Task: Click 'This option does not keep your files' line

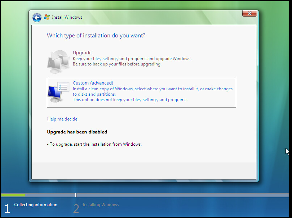Action: click(130, 100)
